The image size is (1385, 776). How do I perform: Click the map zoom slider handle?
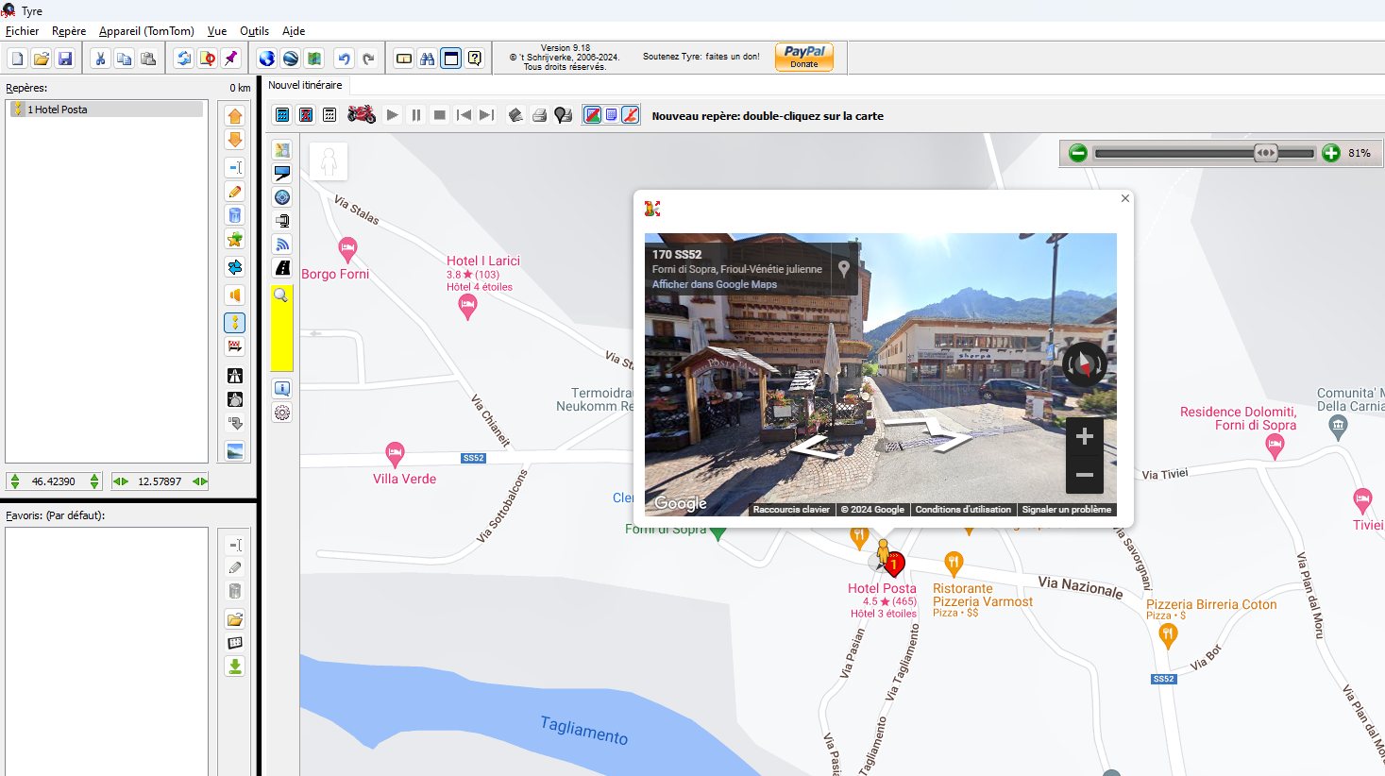tap(1265, 153)
